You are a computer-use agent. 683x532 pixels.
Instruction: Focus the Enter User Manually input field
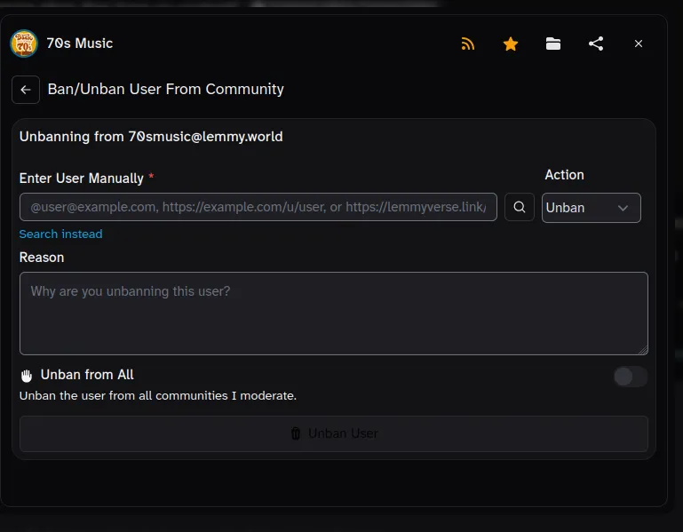click(258, 208)
